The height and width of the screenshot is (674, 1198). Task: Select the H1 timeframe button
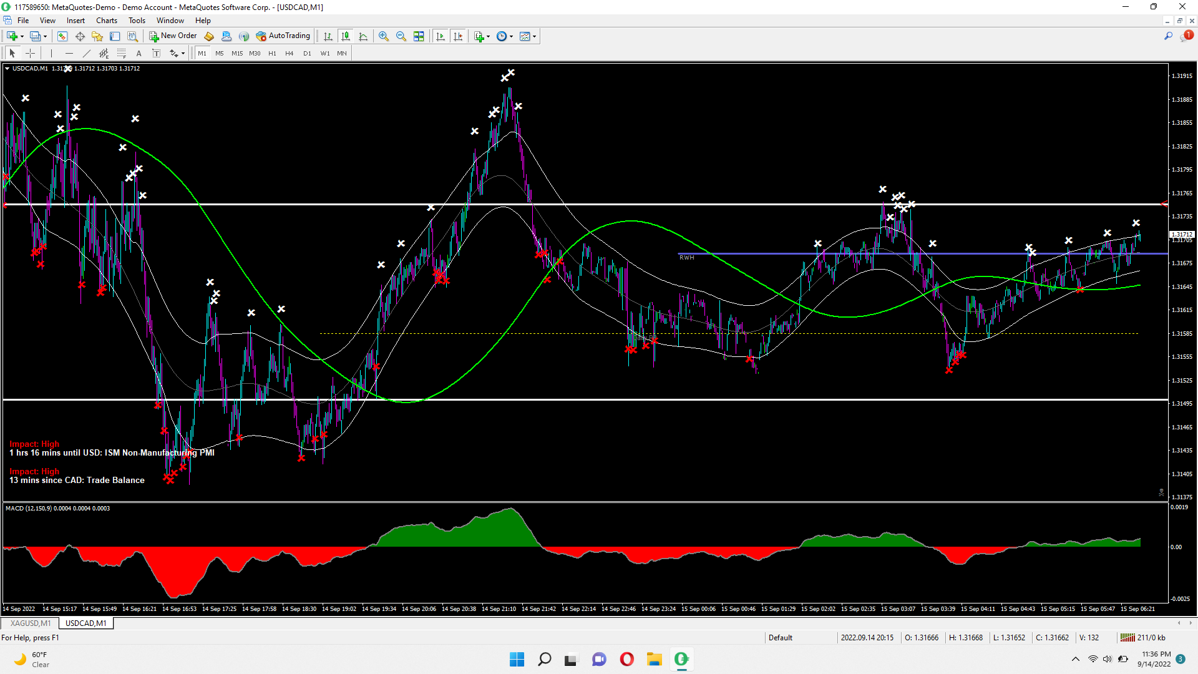tap(272, 54)
